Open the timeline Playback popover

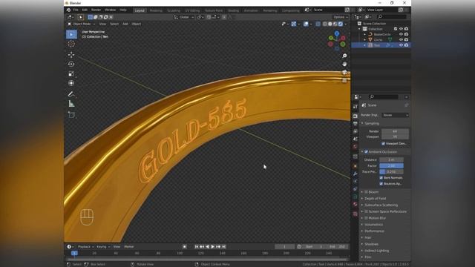click(x=86, y=247)
